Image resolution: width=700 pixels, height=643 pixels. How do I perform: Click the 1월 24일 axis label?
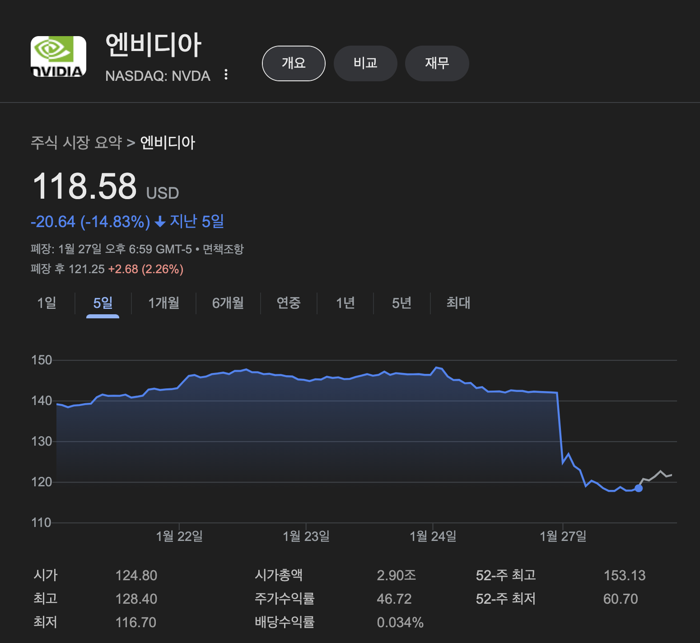pos(433,536)
